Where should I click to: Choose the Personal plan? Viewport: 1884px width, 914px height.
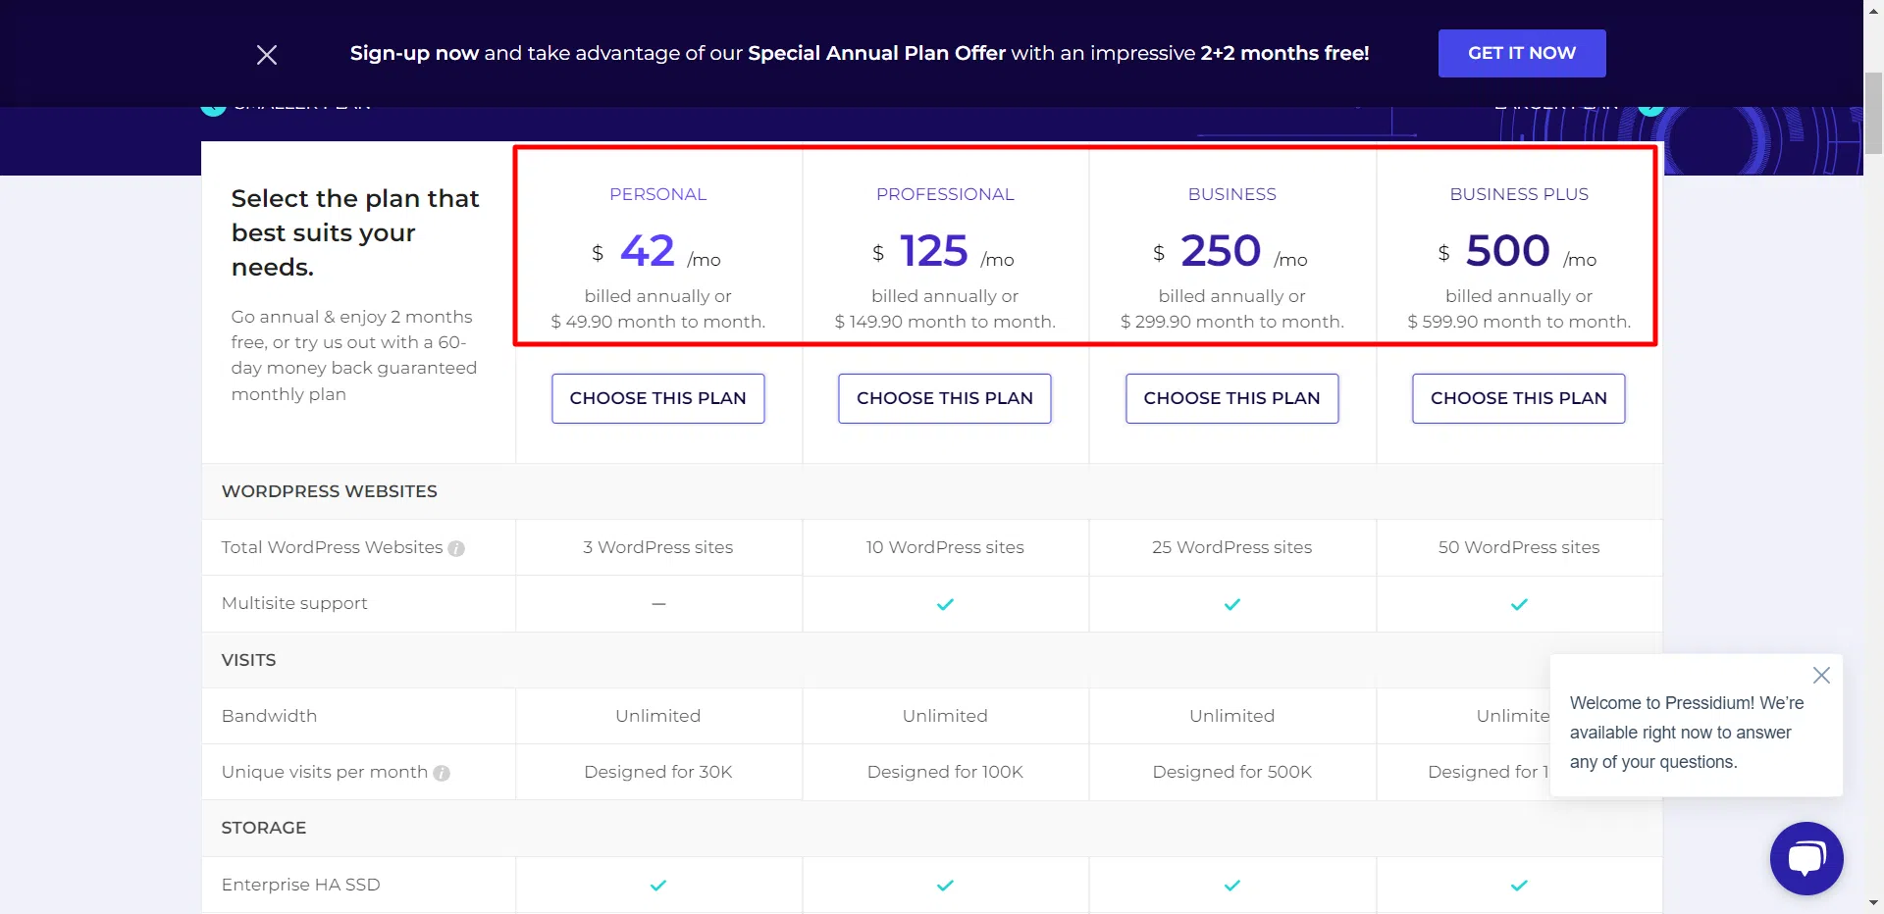coord(657,398)
